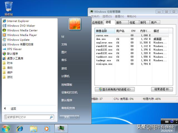
Task: Open 控制面板
Action: point(67,85)
